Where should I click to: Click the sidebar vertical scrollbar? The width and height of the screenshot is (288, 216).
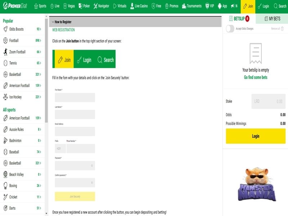click(46, 71)
